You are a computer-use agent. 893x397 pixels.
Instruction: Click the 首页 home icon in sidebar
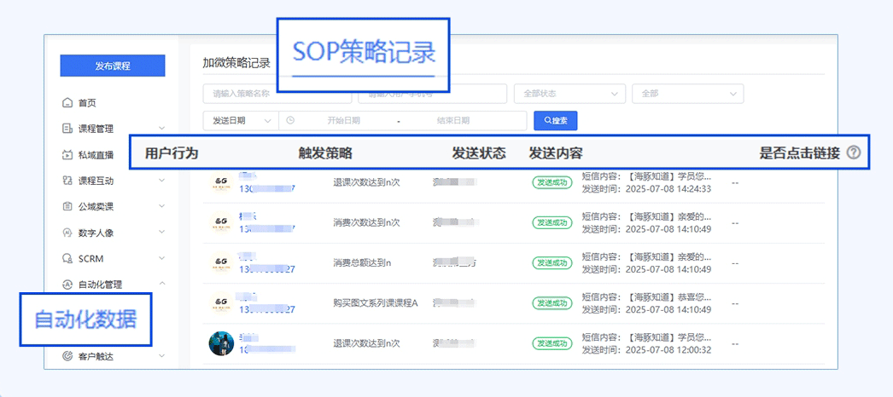coord(67,103)
